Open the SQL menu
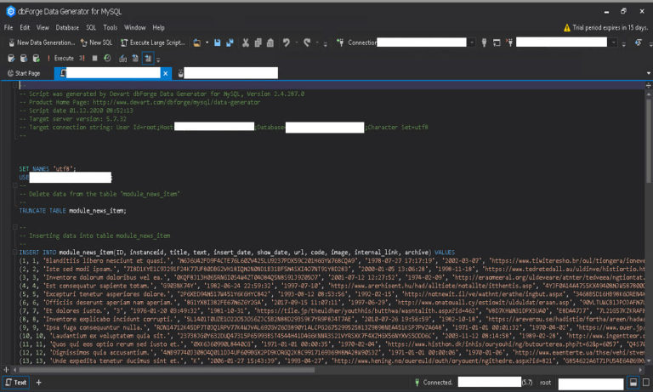The width and height of the screenshot is (653, 392). pos(91,27)
